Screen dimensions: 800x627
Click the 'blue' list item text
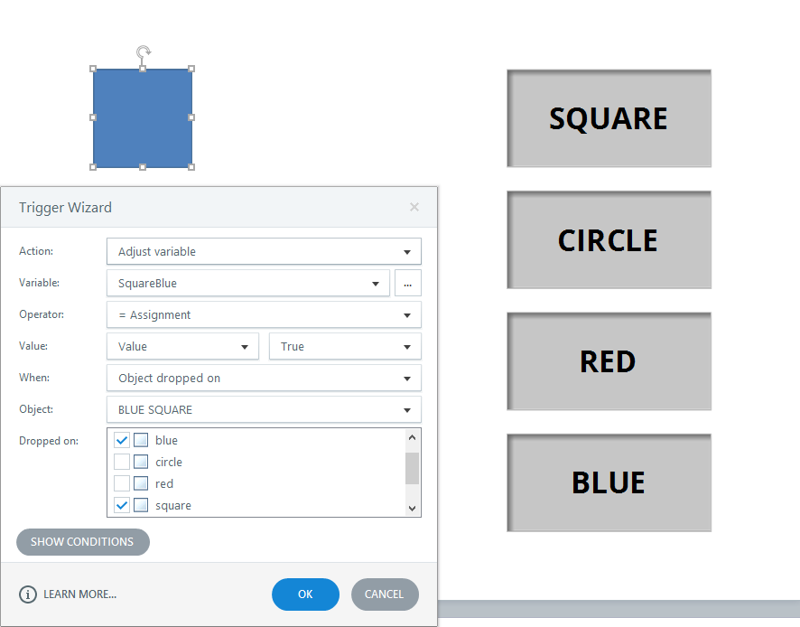(166, 440)
